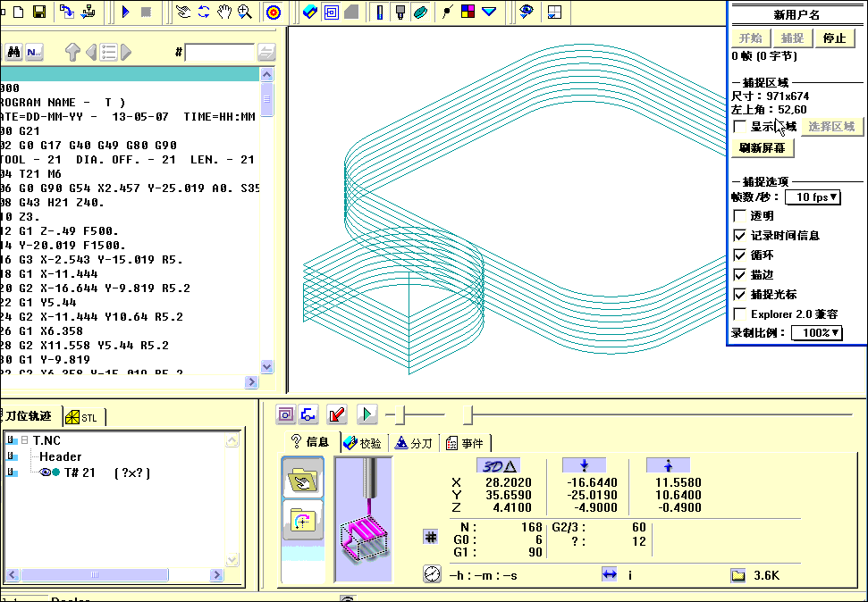Click the blue Play simulation arrow
This screenshot has width=868, height=602.
pos(125,12)
